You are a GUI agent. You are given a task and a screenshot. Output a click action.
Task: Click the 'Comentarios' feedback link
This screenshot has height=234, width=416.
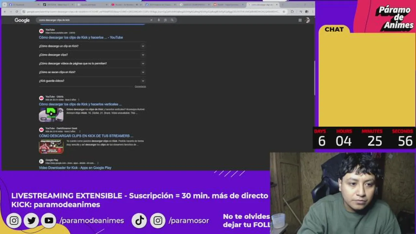tap(140, 86)
